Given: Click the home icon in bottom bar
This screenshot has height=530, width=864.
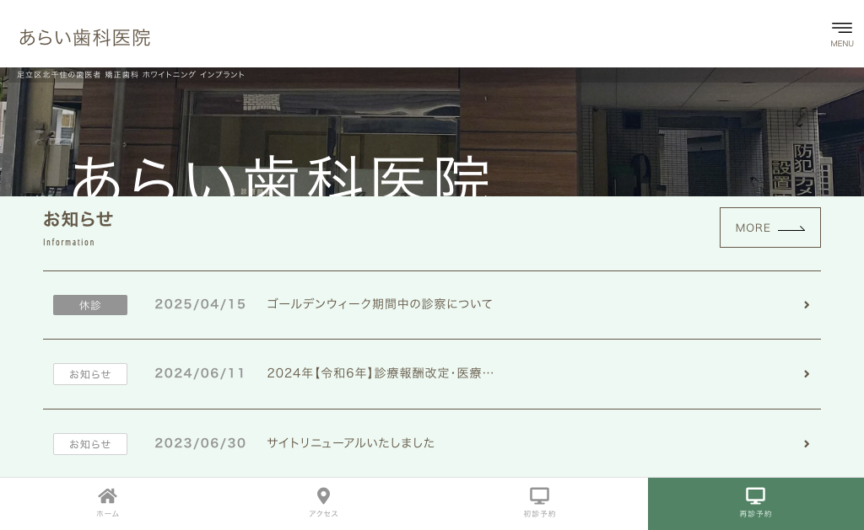Looking at the screenshot, I should click(x=107, y=495).
